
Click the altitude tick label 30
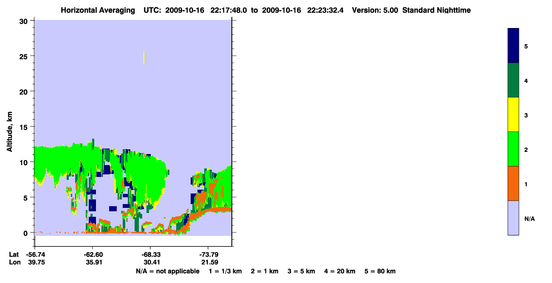click(24, 21)
